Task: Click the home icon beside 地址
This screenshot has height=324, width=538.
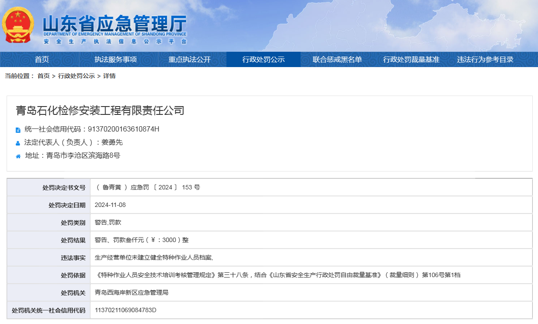Action: [18, 156]
